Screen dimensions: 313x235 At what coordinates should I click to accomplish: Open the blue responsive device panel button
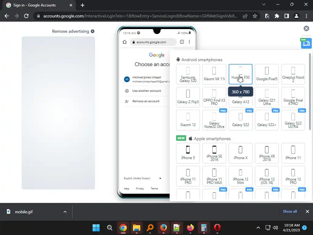click(306, 43)
